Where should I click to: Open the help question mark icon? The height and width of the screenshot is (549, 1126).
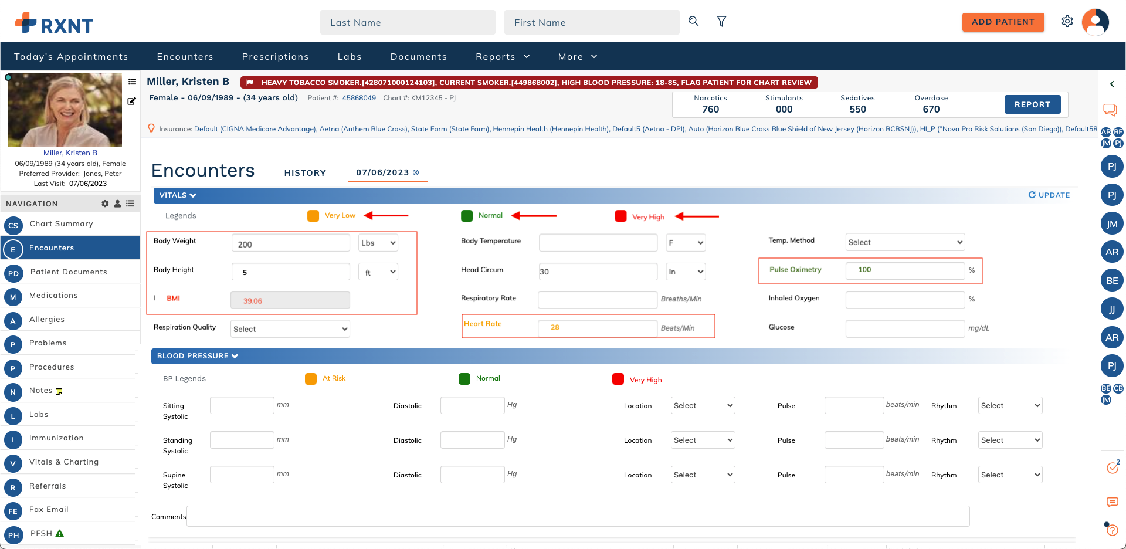coord(1112,530)
